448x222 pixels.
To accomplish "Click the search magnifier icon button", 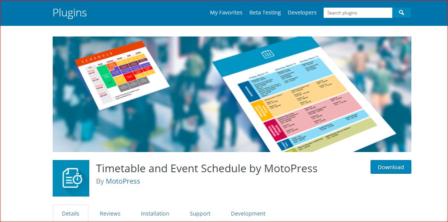I will coord(401,13).
